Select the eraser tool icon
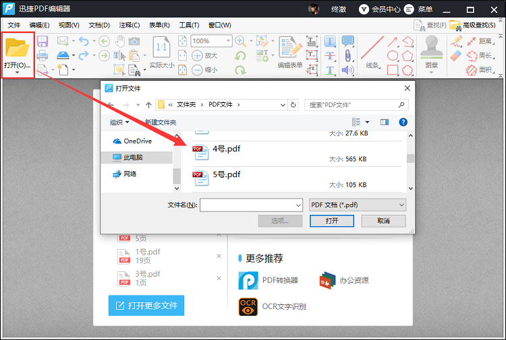Screen dimensions: 506x340 pos(456,55)
